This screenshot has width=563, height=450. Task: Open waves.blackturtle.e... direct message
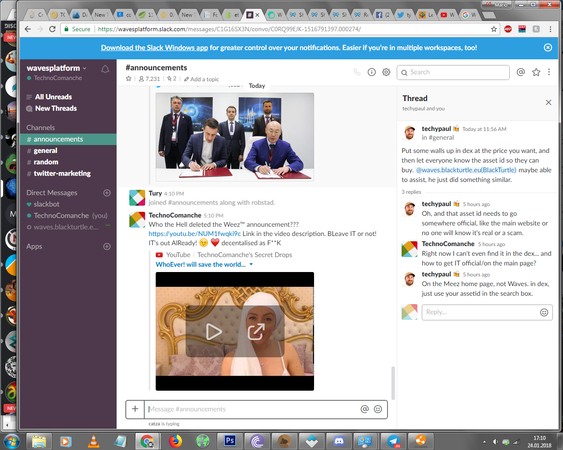68,227
